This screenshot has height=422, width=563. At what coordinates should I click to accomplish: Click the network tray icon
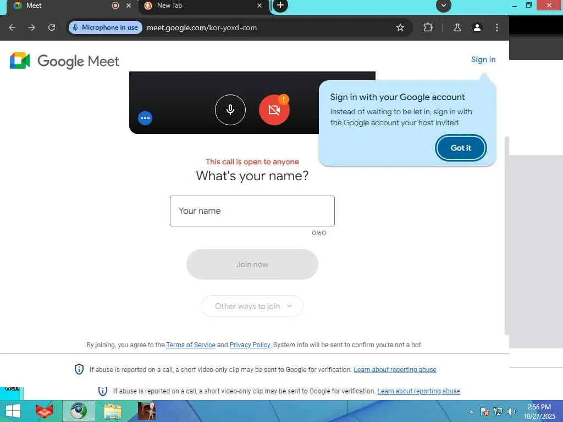click(498, 412)
